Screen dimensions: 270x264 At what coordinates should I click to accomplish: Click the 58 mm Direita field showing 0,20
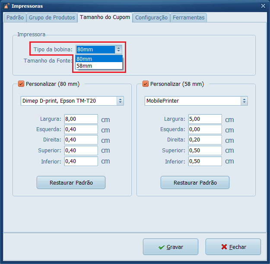205,140
